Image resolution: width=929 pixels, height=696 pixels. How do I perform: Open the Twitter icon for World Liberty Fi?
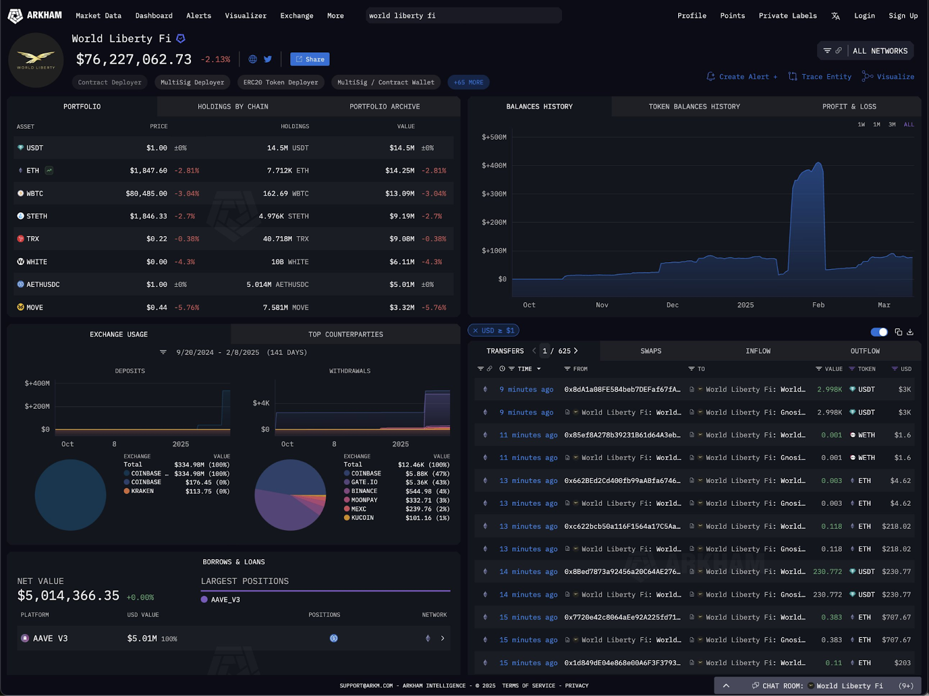point(268,59)
